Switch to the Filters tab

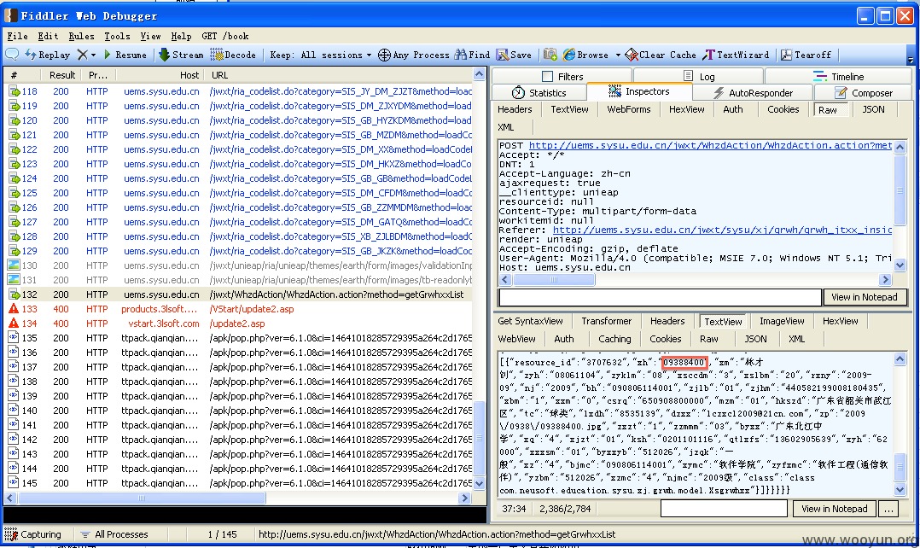coord(562,76)
